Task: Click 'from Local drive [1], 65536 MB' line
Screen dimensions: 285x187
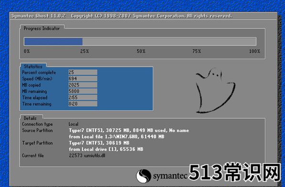Action: (106, 149)
